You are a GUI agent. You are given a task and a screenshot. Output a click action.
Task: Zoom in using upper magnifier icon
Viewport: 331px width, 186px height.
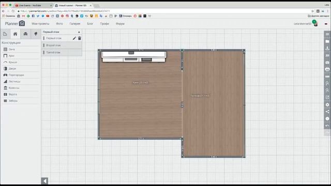point(327,83)
